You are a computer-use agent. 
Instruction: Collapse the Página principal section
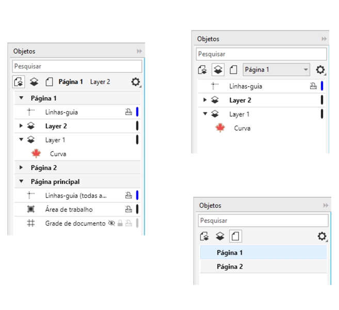coord(21,181)
